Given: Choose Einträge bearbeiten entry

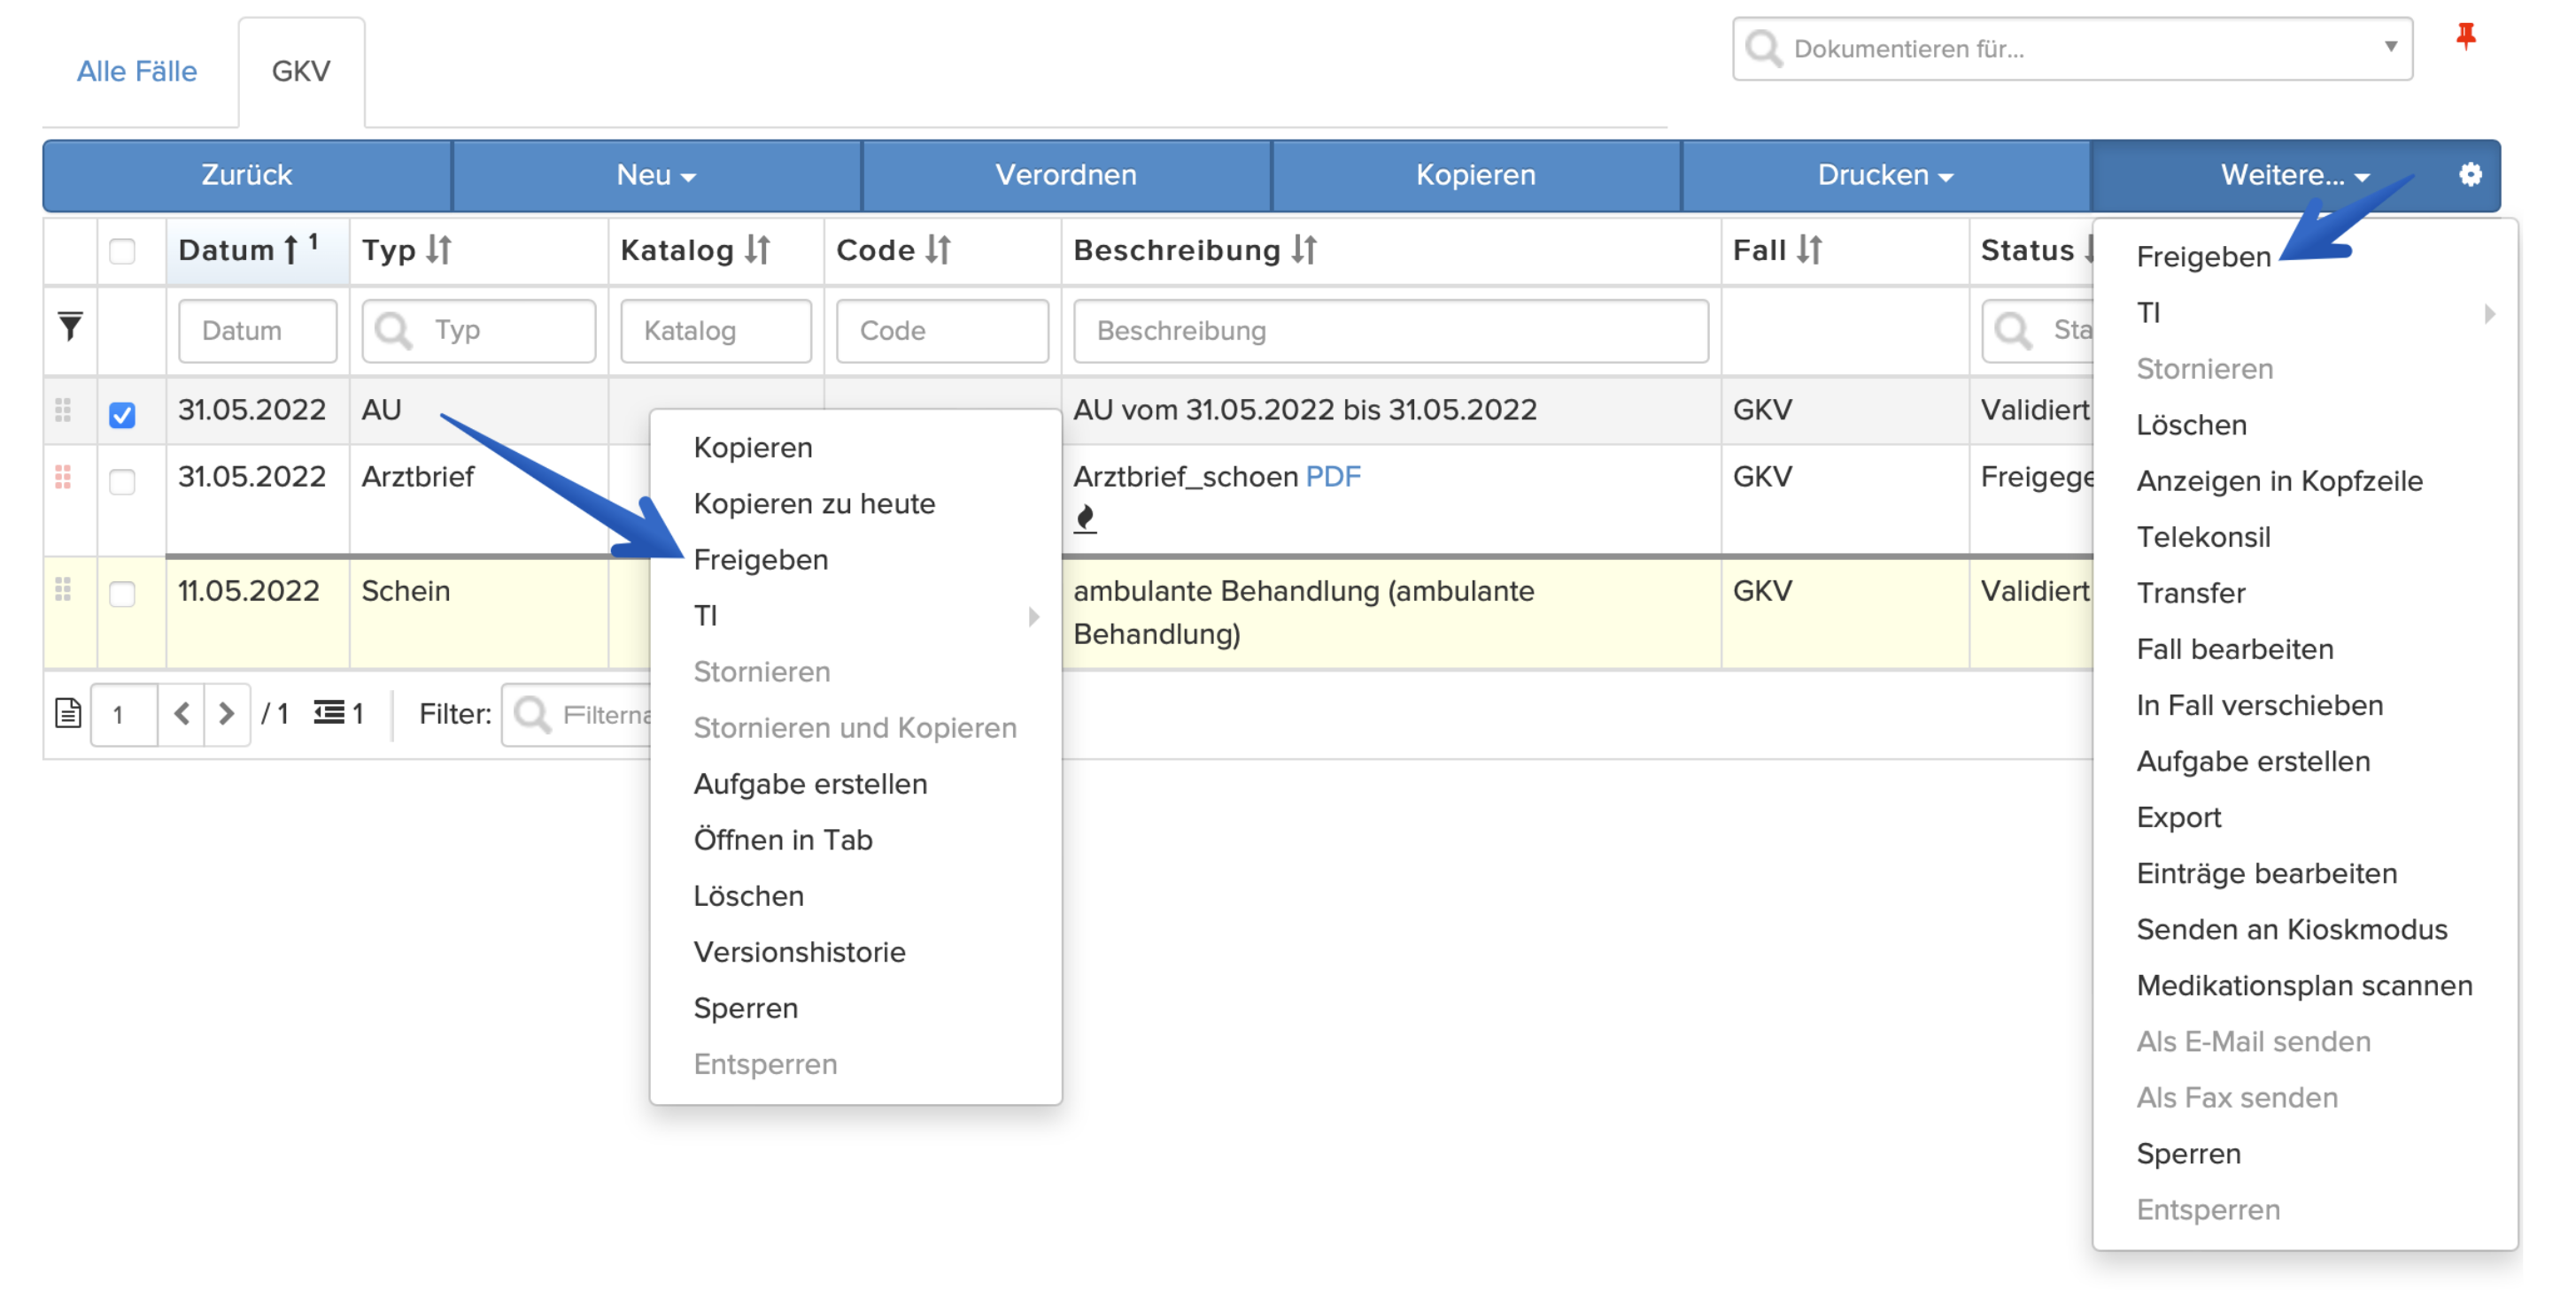Looking at the screenshot, I should coord(2266,873).
